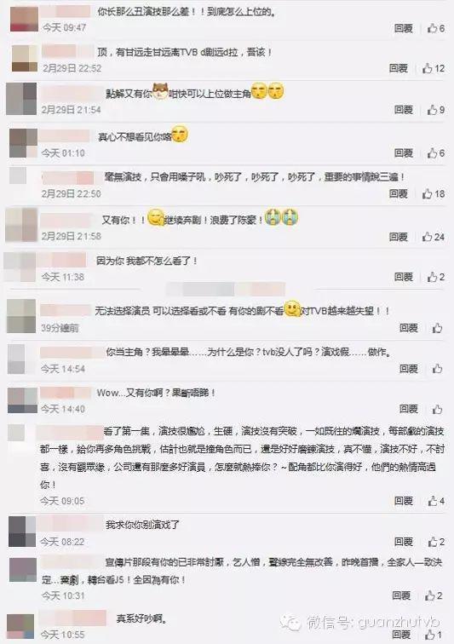Open avatar of the 39分鐘前 commenter
Image resolution: width=454 pixels, height=644 pixels.
pos(21,316)
